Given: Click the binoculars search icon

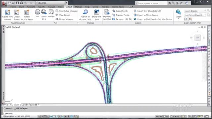Looking at the screenshot, I should pos(169,3).
